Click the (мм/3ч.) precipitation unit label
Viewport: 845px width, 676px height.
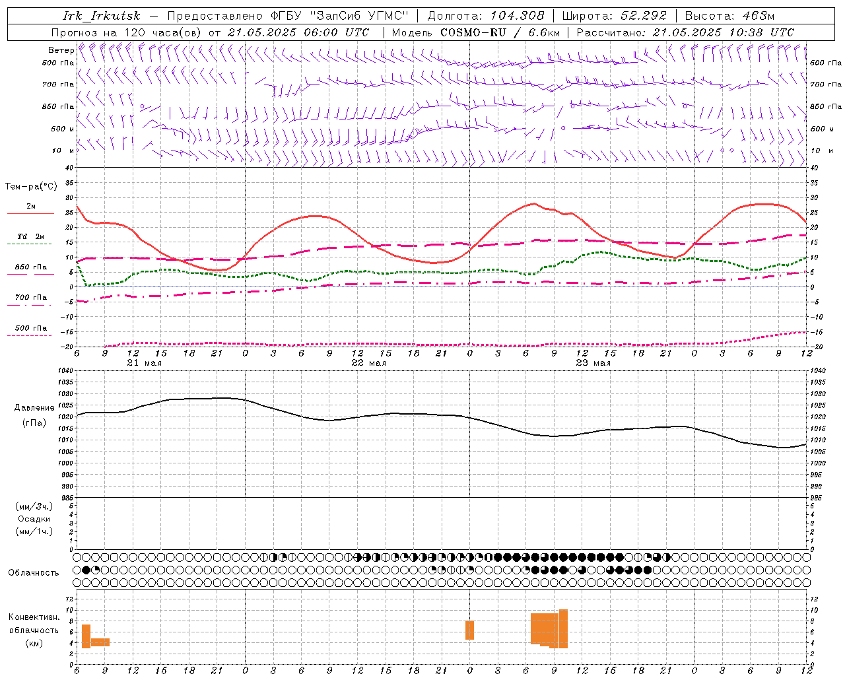[x=34, y=506]
